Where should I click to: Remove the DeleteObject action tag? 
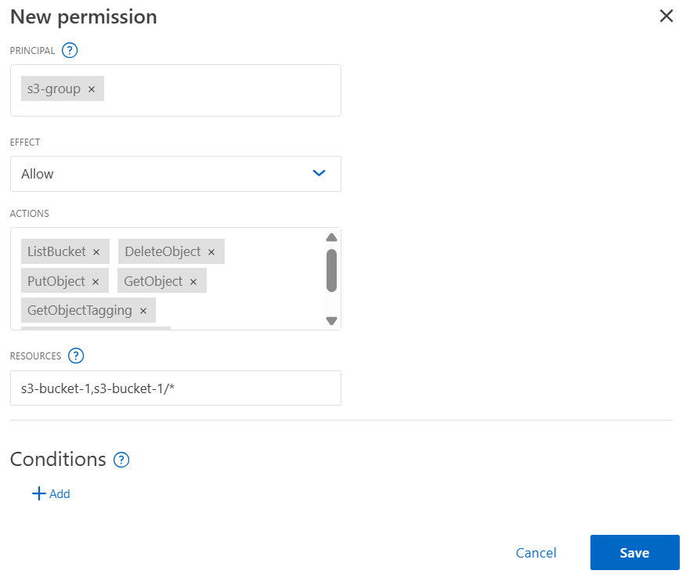[211, 251]
